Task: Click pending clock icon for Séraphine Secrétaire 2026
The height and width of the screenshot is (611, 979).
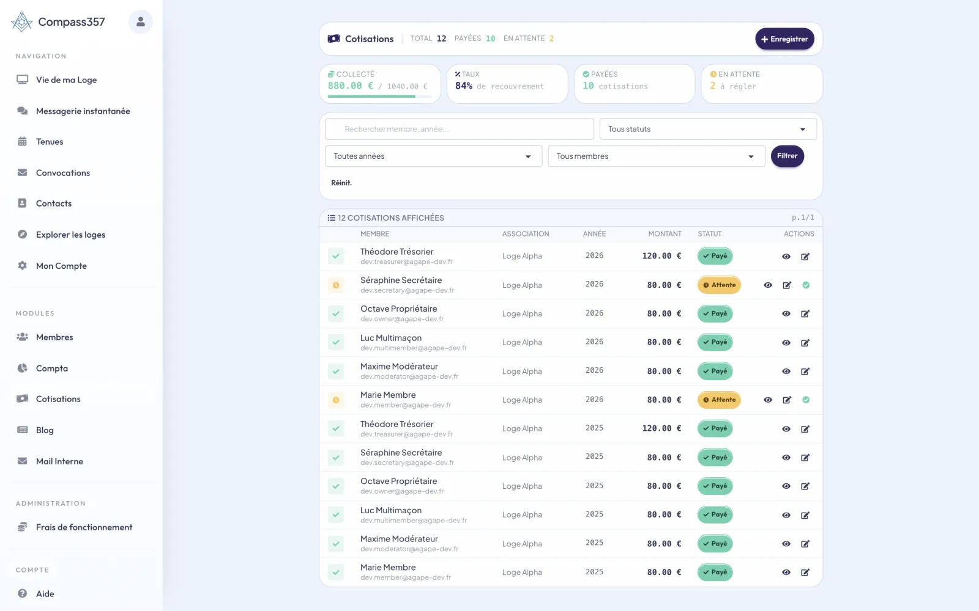Action: coord(336,285)
